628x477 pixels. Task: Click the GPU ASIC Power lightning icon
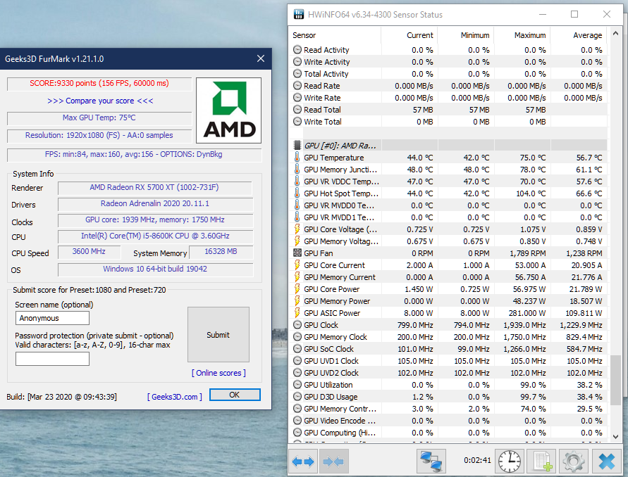click(297, 312)
